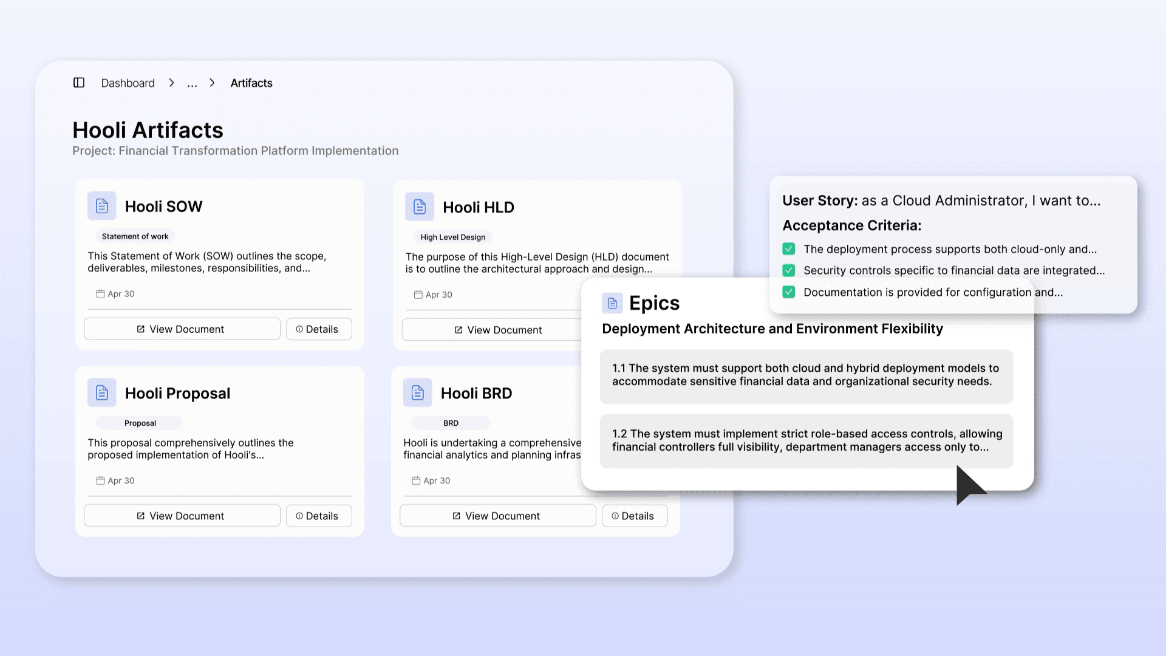Click the Hooli SOW card title
This screenshot has height=656, width=1166.
click(163, 207)
